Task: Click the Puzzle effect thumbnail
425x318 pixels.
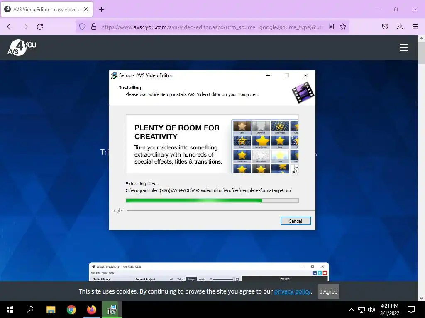Action: pos(242,142)
